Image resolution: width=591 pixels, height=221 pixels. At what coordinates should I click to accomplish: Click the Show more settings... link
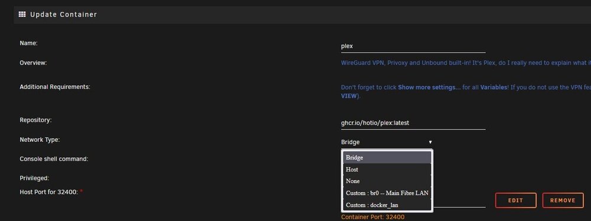tap(429, 87)
